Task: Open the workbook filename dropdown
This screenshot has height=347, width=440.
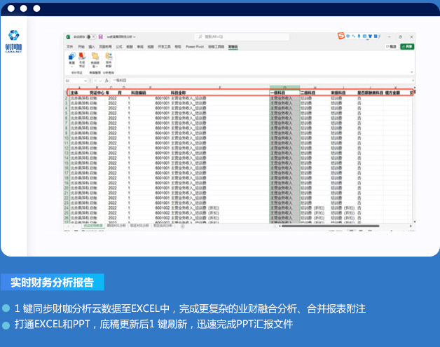Action: click(x=135, y=36)
